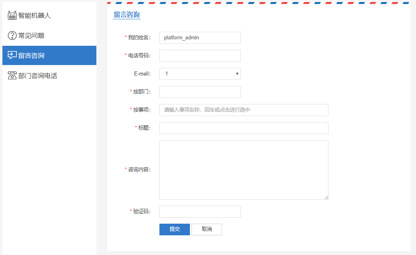Viewport: 416px width, 255px height.
Task: Click the 标题 text input
Action: [244, 128]
